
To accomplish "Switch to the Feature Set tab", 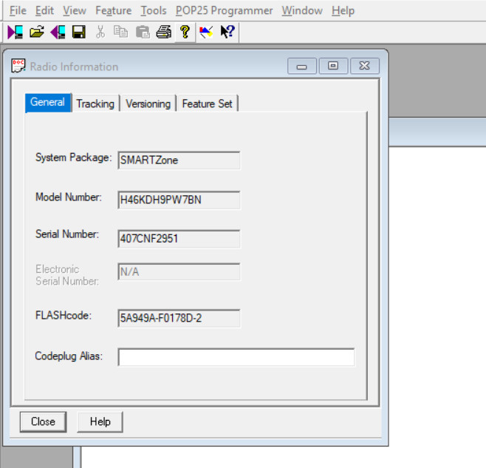I will (x=207, y=104).
